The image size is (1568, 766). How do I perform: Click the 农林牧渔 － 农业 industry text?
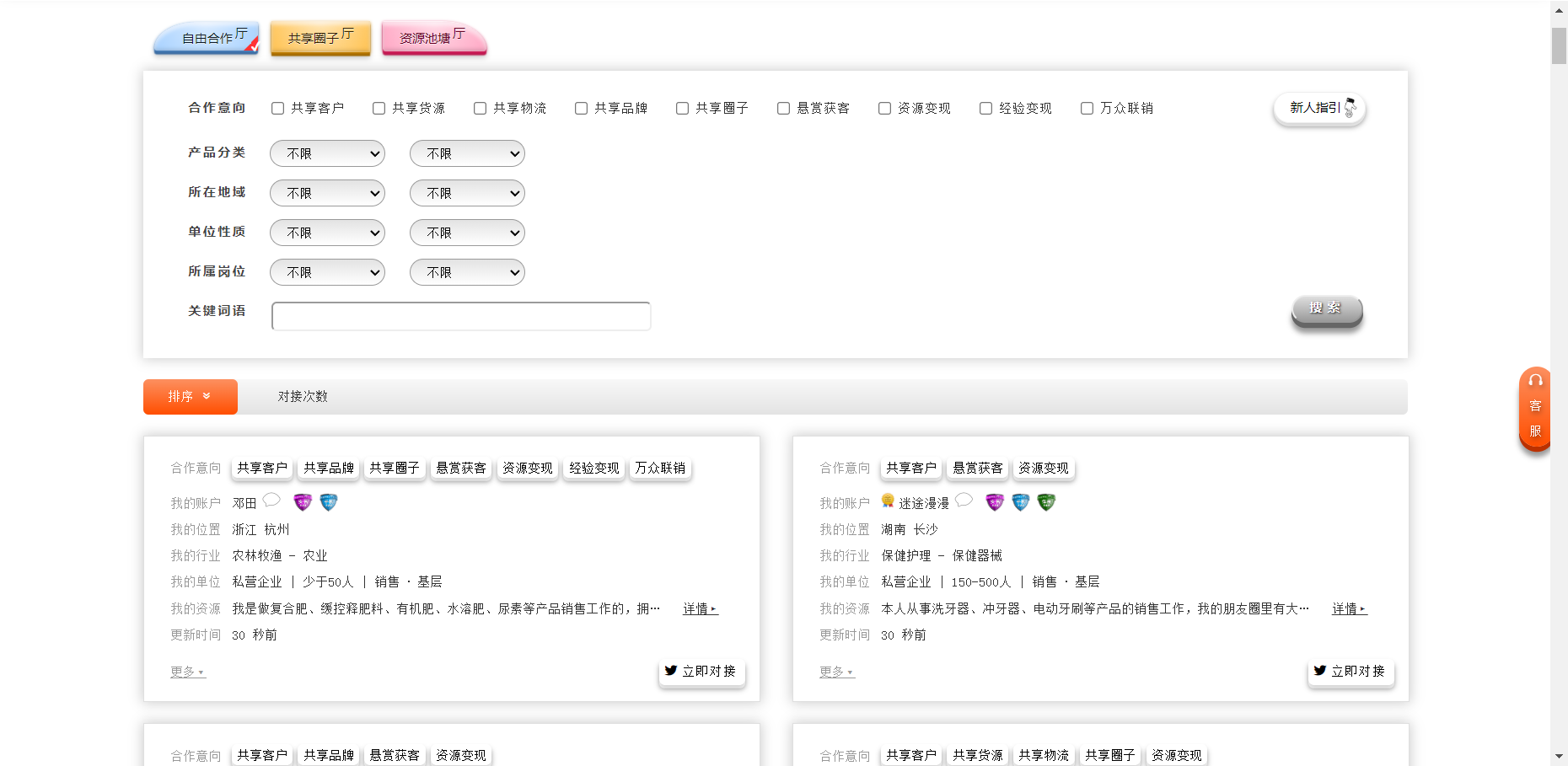coord(280,556)
